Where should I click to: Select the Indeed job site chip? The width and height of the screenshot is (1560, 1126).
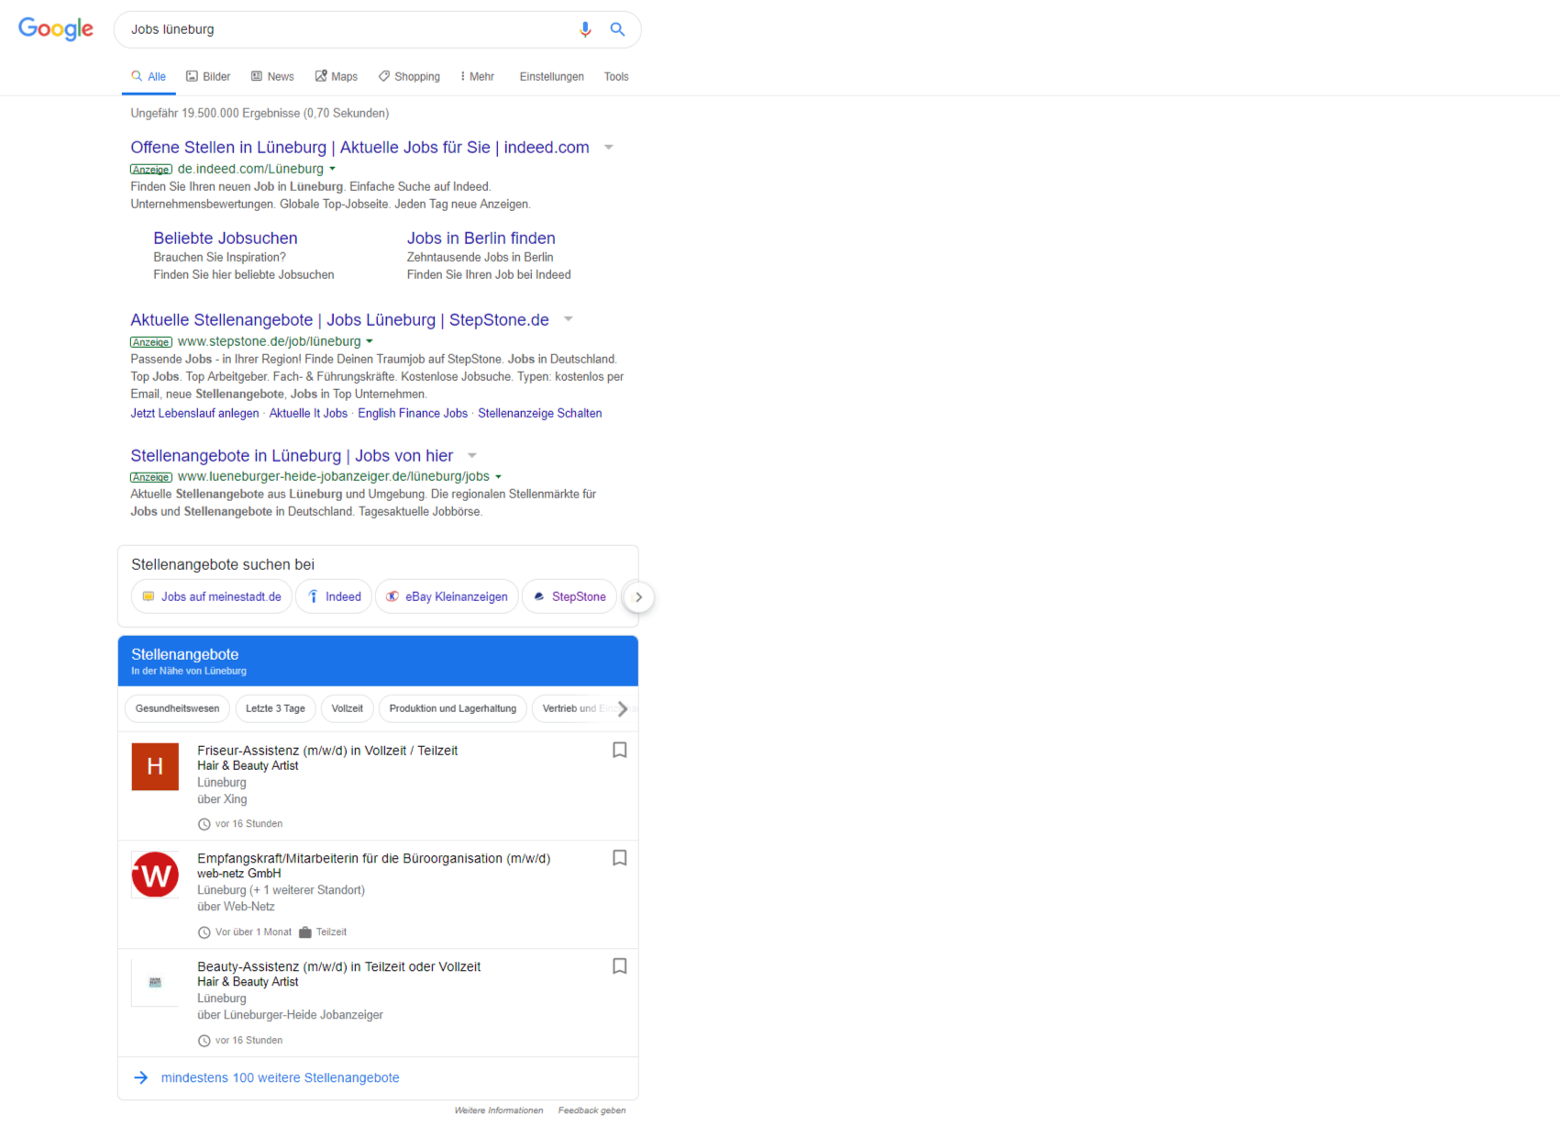point(334,596)
